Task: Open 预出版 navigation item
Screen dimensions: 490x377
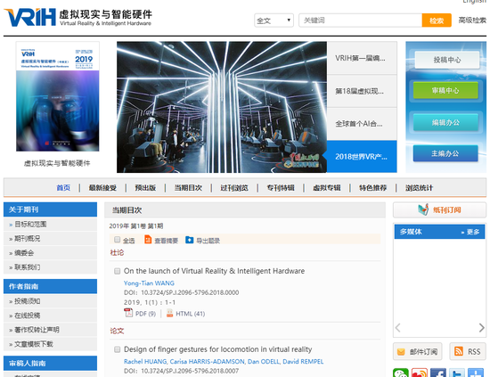Action: (145, 188)
